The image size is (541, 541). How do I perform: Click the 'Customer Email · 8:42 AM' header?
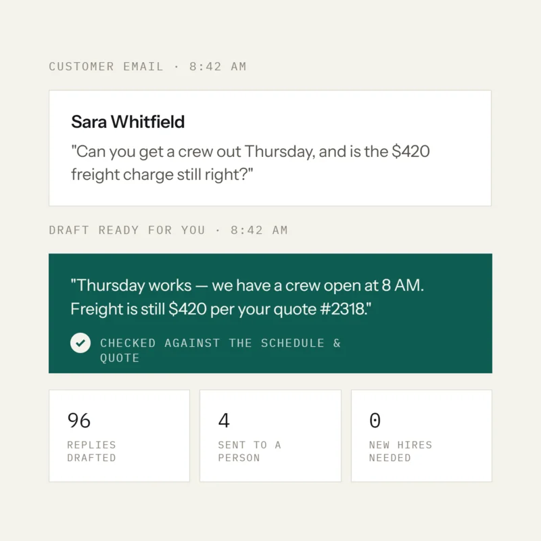[x=147, y=66]
